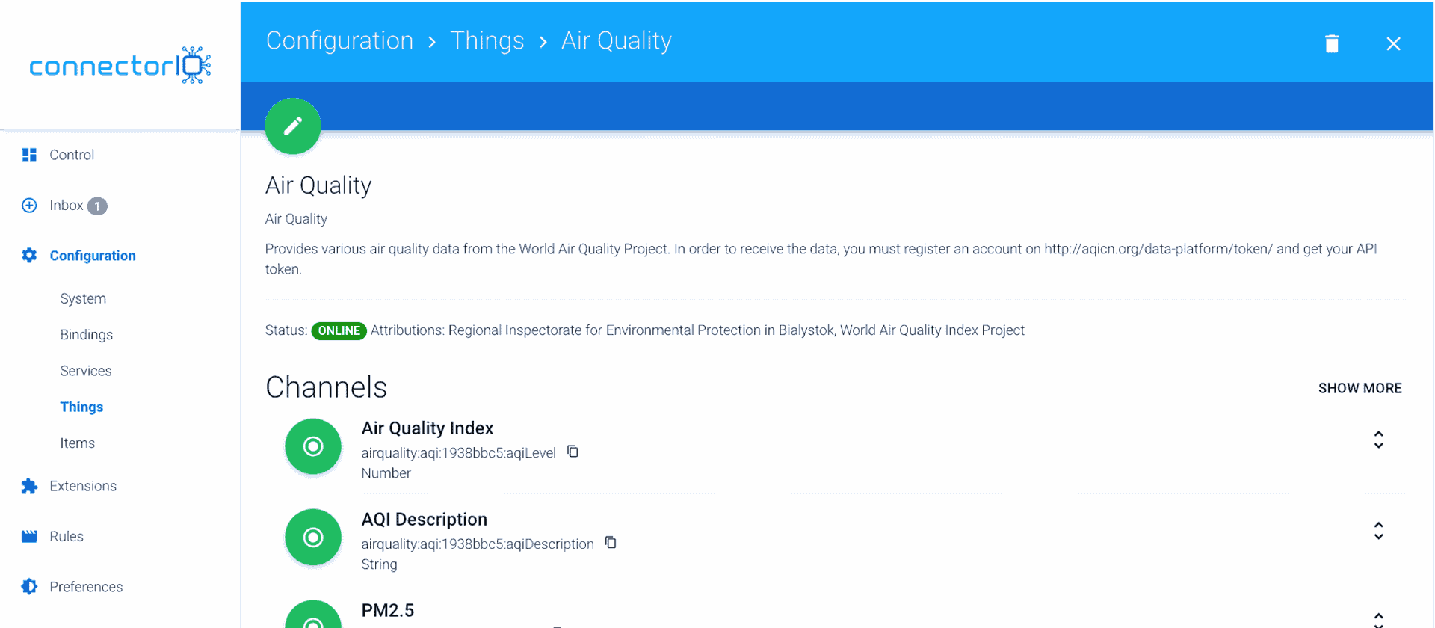Image resolution: width=1435 pixels, height=628 pixels.
Task: Copy the aqiLevel channel ID
Action: (x=573, y=452)
